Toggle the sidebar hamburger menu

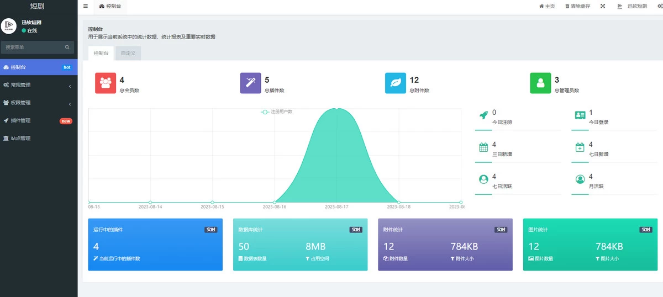coord(86,6)
